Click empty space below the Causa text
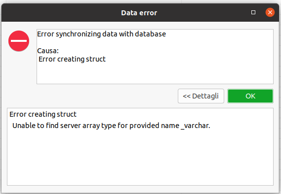The width and height of the screenshot is (281, 194). coord(155,73)
